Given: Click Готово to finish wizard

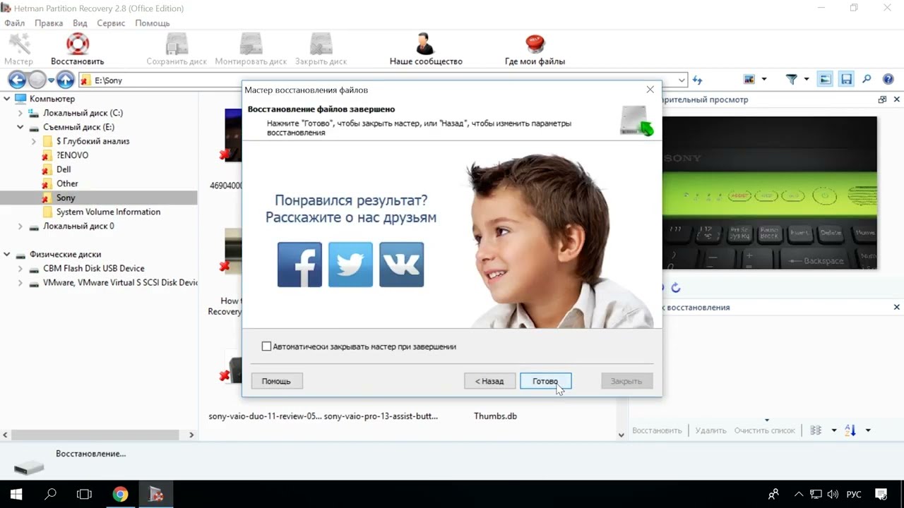Looking at the screenshot, I should [545, 381].
